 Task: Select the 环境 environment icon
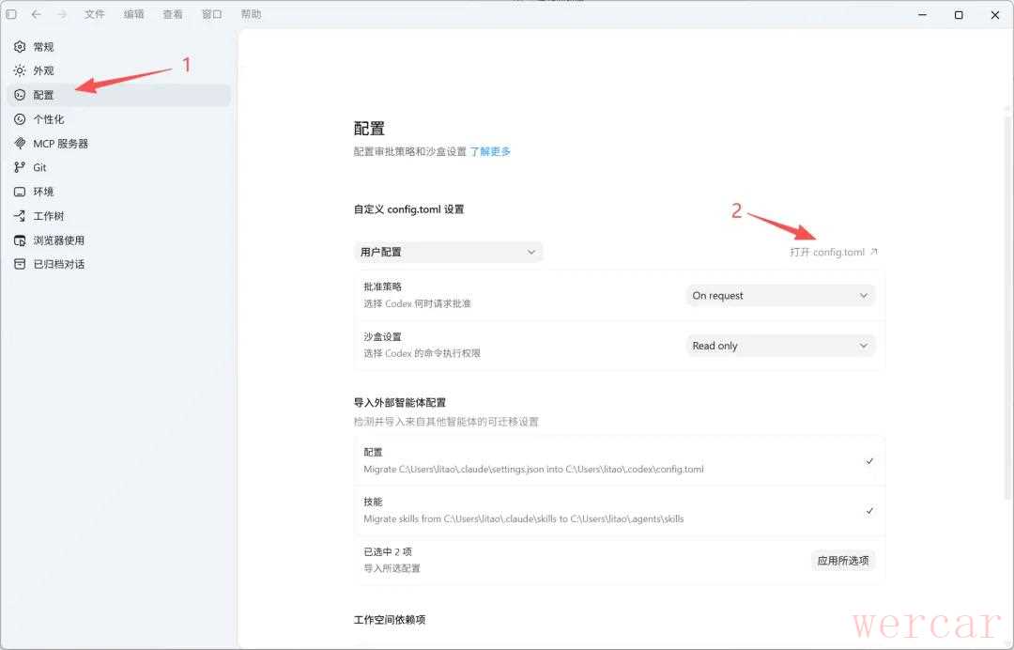[20, 193]
